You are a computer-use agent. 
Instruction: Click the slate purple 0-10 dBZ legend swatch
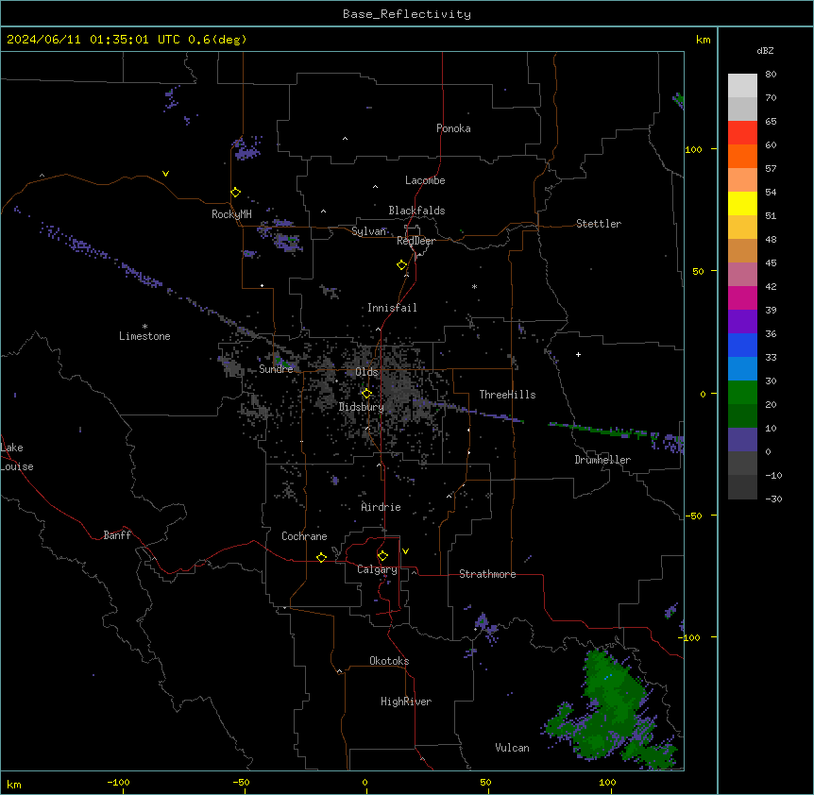click(742, 440)
